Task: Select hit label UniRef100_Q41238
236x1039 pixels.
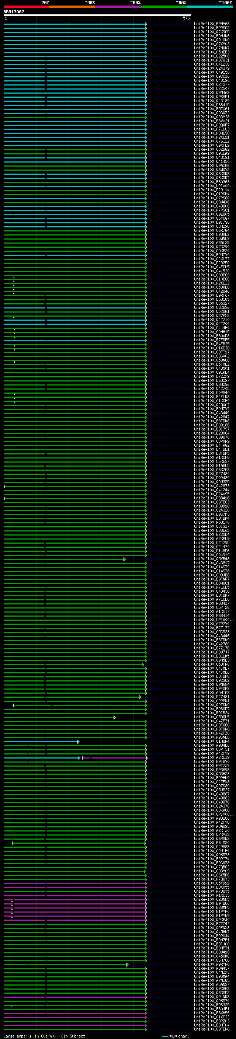Action: pos(211,64)
